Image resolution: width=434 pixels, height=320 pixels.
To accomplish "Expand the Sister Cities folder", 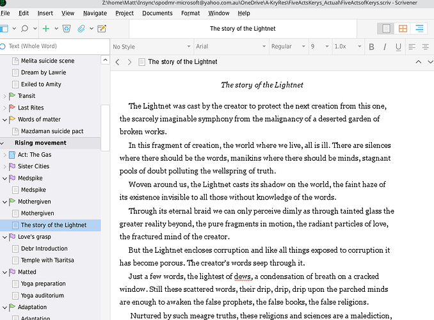I will click(4, 166).
